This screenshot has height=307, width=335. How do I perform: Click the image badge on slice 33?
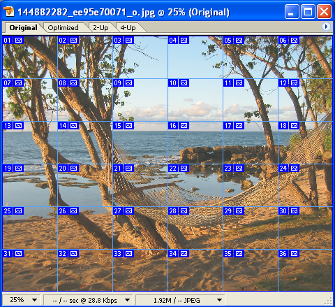tap(128, 254)
